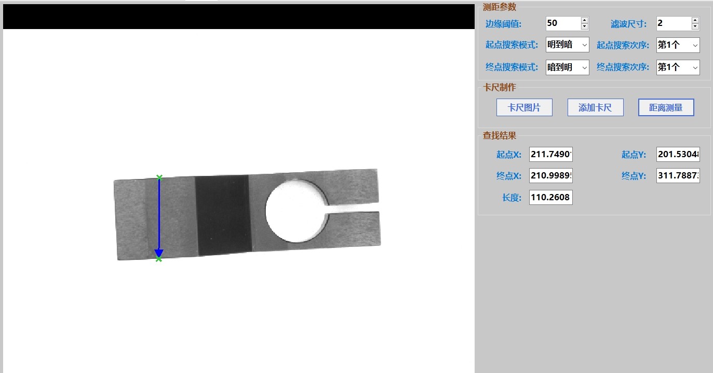Click the 测距参数 group title
Screen dimensions: 713x373
499,7
